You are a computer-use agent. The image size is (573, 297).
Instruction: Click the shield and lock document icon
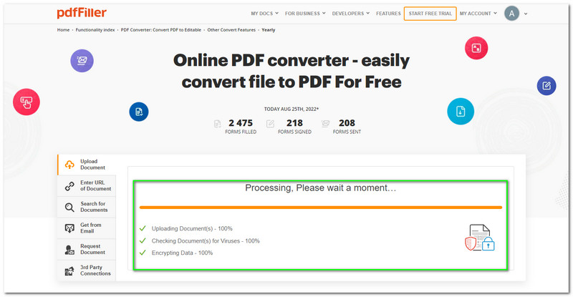click(480, 238)
